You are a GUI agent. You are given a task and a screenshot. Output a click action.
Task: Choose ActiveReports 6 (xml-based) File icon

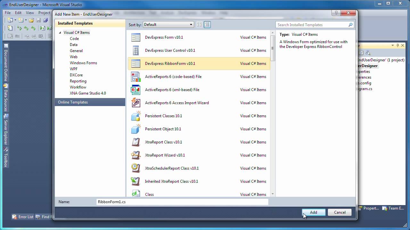coord(136,90)
